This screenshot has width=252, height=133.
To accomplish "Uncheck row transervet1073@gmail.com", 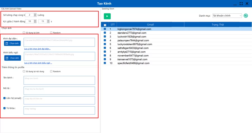I will (105, 59).
